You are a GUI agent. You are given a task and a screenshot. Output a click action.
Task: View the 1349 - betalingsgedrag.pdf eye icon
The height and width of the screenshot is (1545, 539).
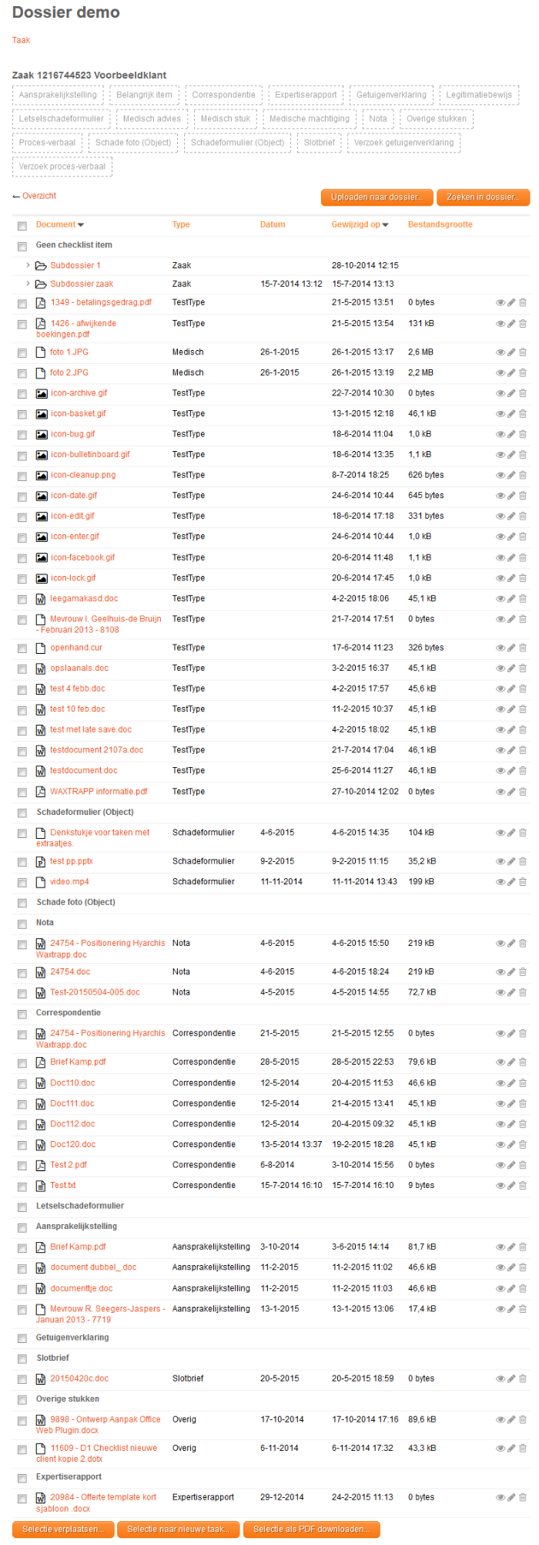coord(500,303)
